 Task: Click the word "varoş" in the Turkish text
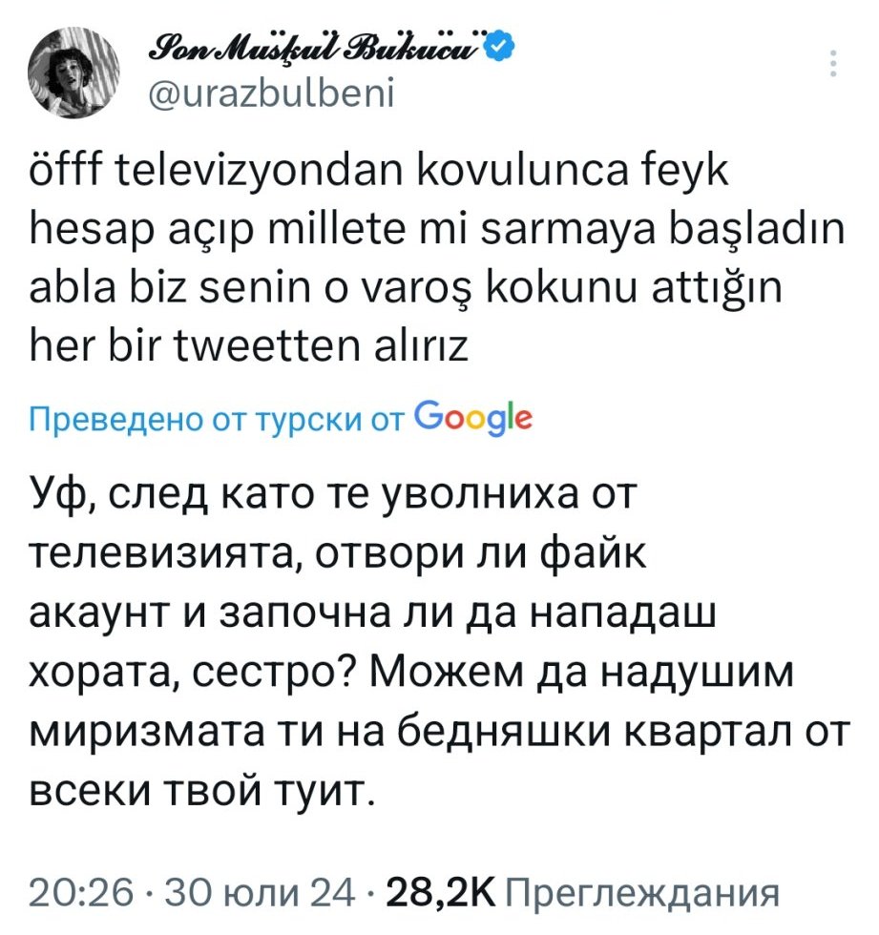(x=450, y=292)
